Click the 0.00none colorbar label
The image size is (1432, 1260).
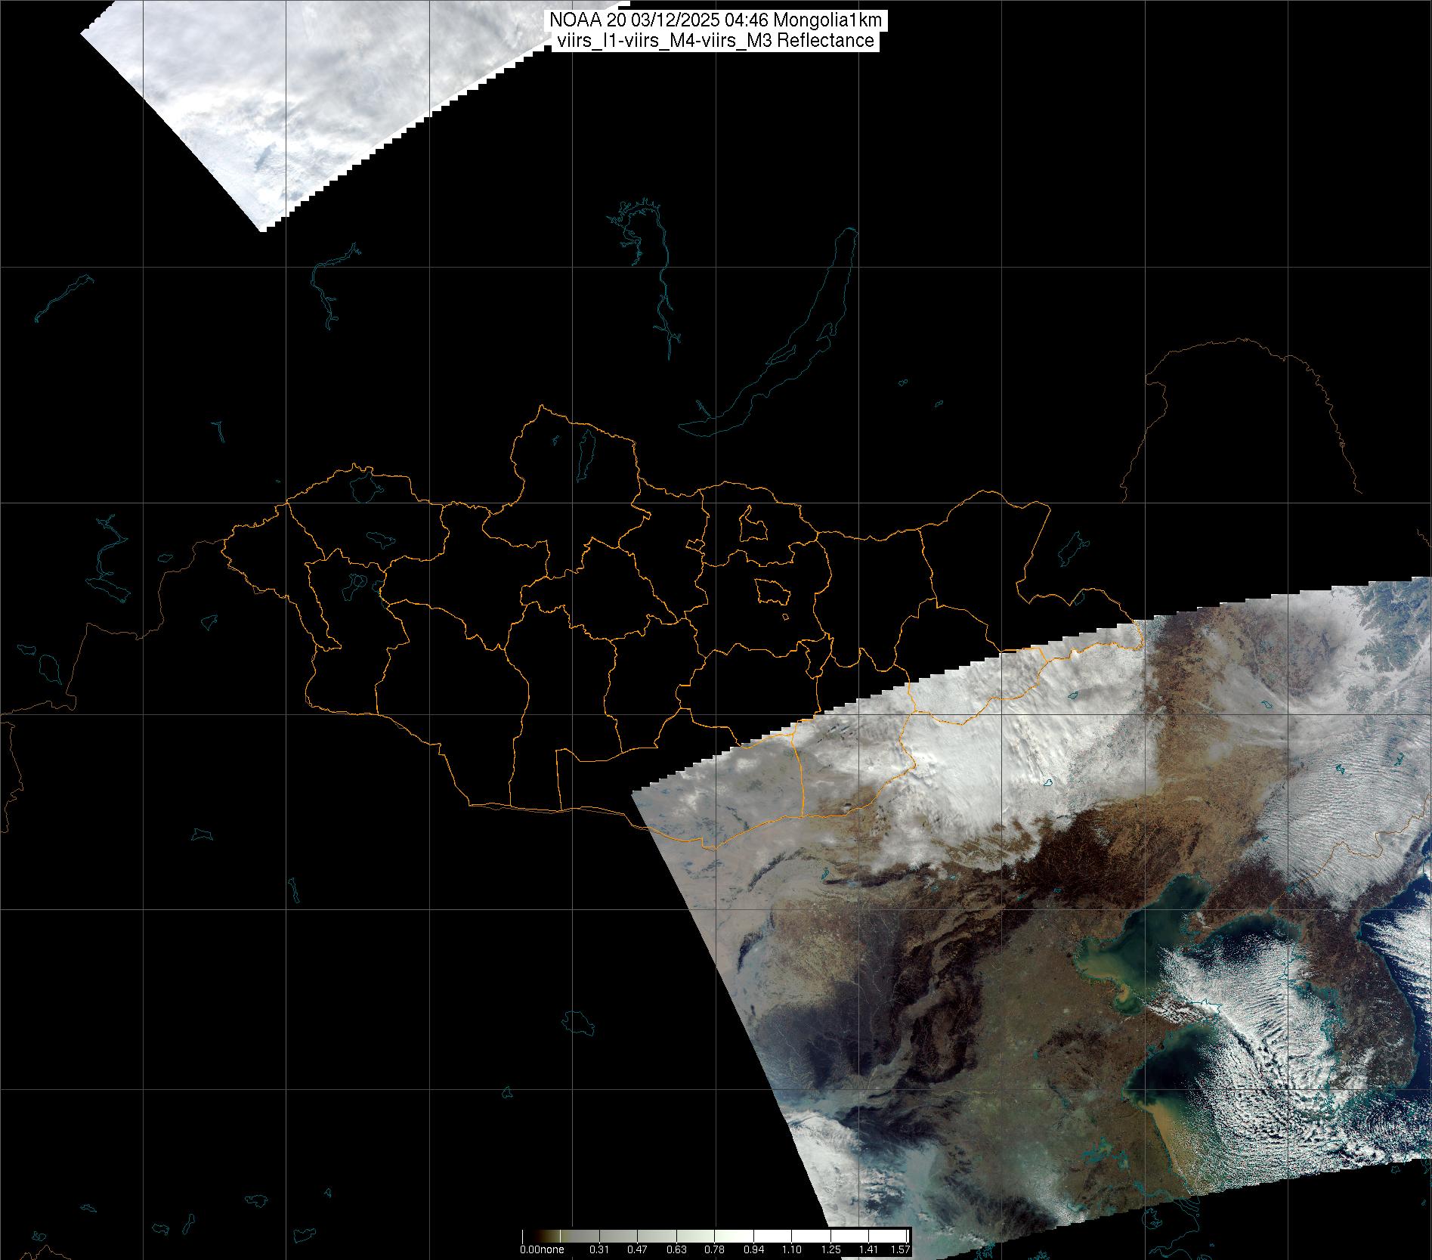pyautogui.click(x=542, y=1249)
